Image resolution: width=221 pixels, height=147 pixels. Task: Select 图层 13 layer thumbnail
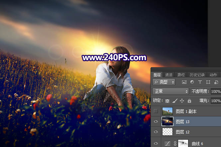(x=167, y=121)
